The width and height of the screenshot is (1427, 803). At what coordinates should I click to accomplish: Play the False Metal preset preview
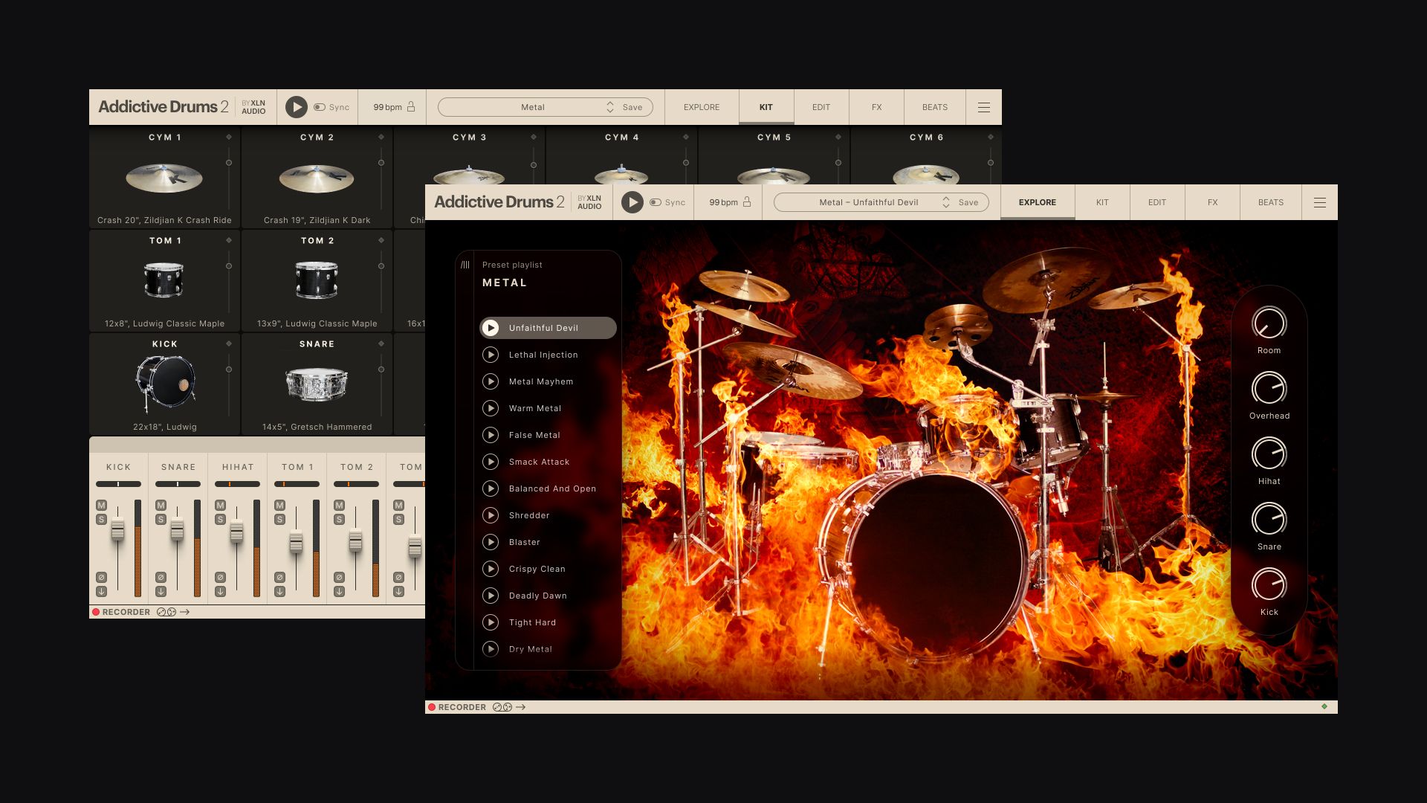coord(491,435)
